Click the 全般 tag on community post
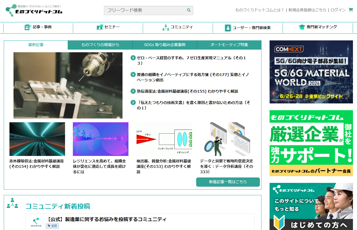 pyautogui.click(x=52, y=226)
